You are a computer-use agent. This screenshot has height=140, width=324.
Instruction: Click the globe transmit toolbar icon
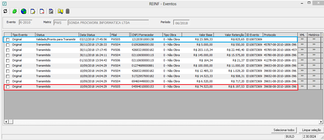pyautogui.click(x=24, y=11)
